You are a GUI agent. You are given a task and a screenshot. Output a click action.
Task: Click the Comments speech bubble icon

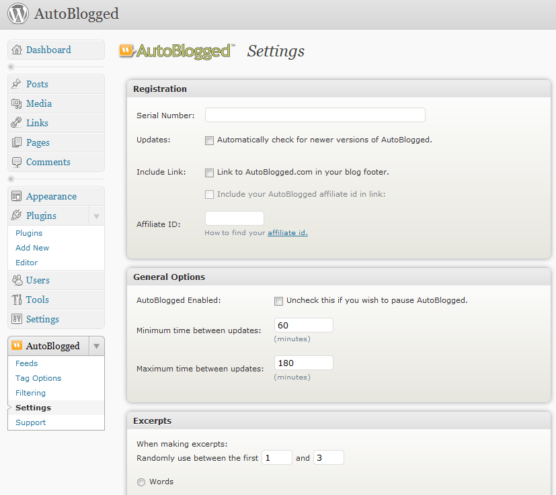pos(16,163)
